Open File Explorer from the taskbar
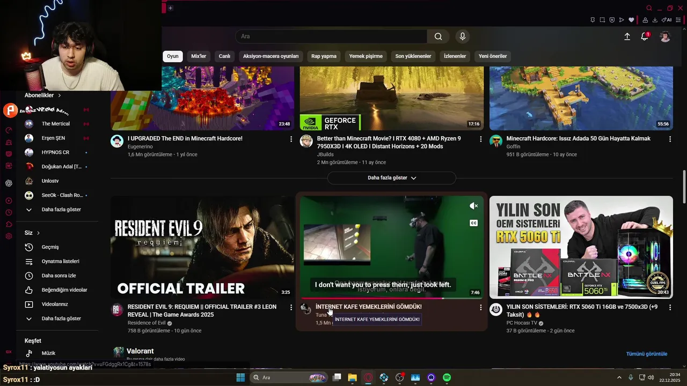 click(x=352, y=377)
